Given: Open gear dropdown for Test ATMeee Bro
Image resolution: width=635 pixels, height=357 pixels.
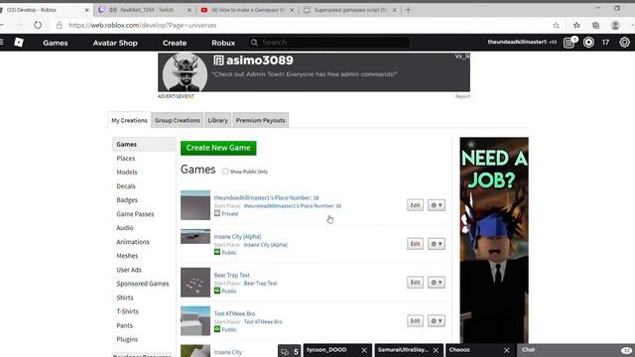Looking at the screenshot, I should click(437, 321).
